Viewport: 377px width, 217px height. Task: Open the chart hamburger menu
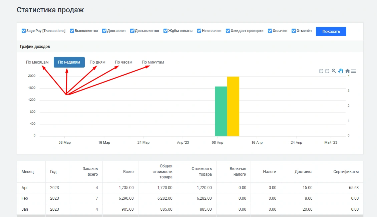pos(354,71)
